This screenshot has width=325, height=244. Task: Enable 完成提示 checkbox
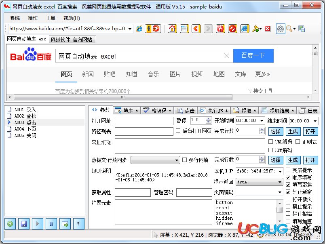coord(288,170)
